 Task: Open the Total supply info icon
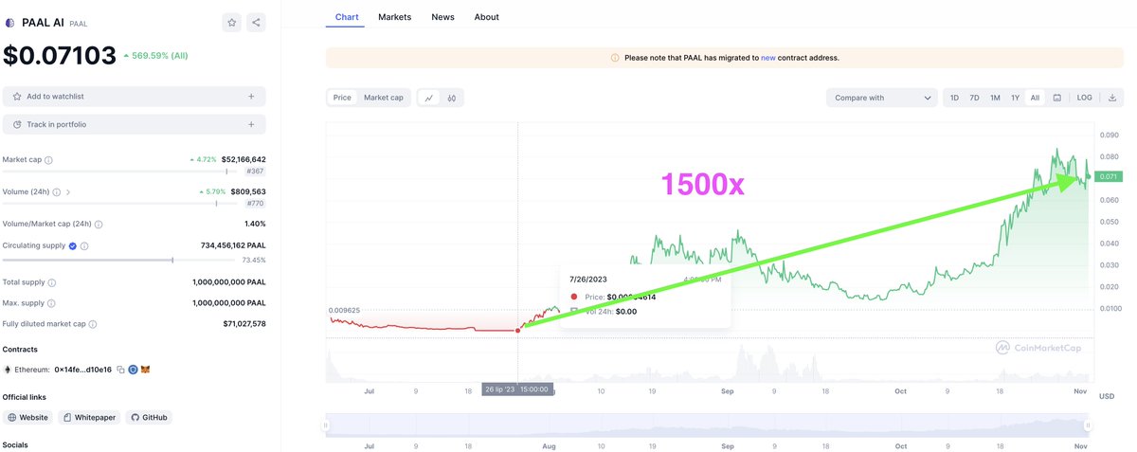coord(52,282)
